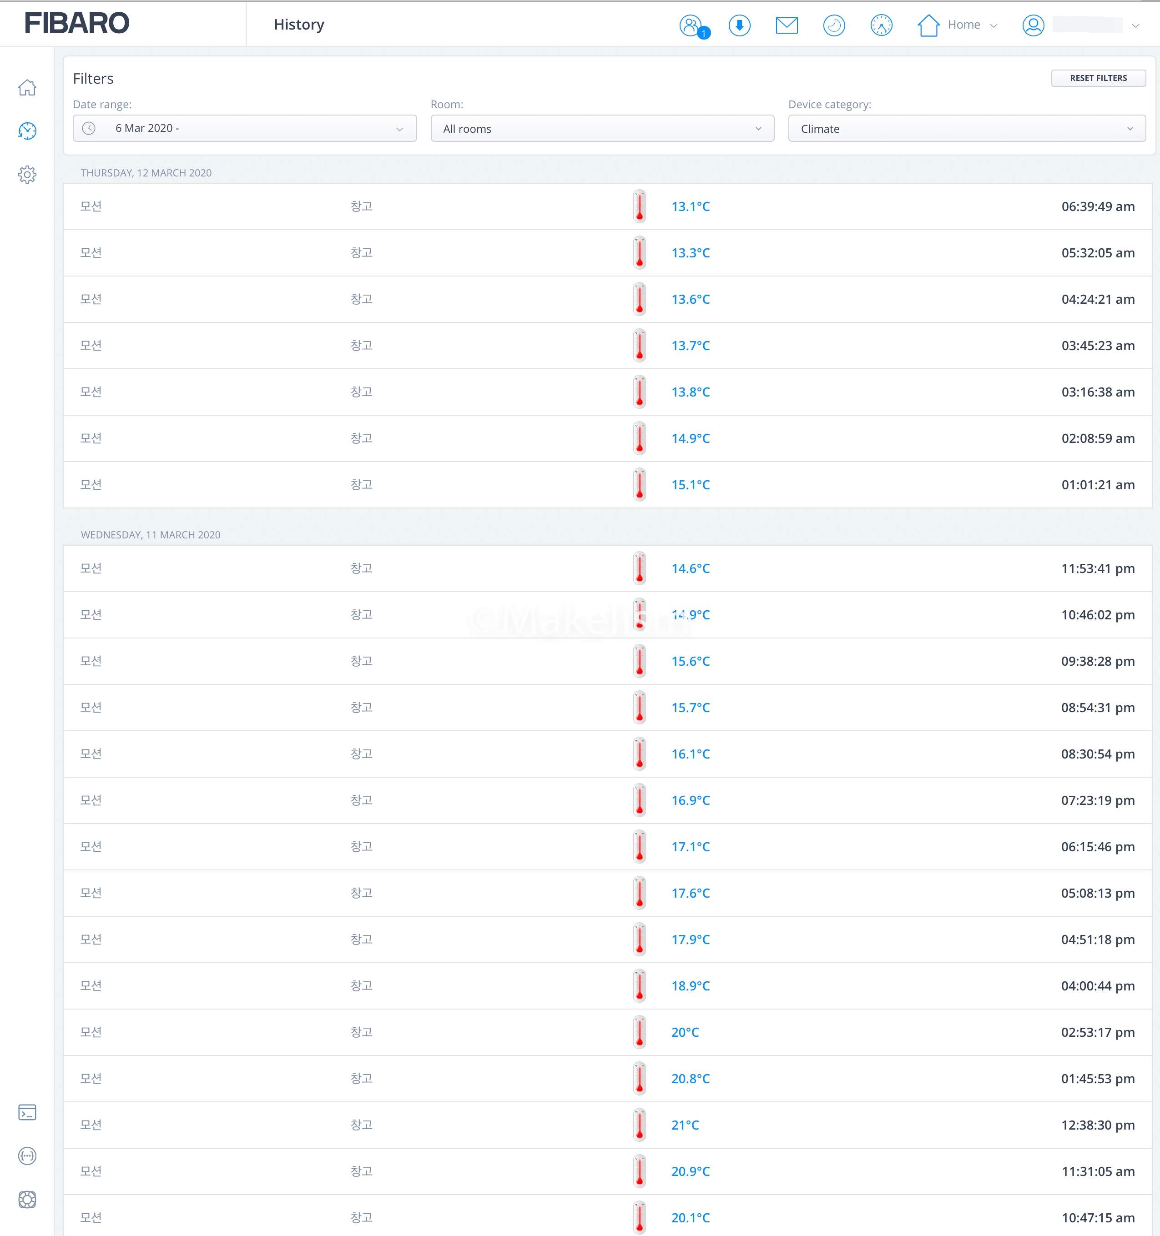The height and width of the screenshot is (1236, 1160).
Task: Open the History clock icon in sidebar
Action: point(27,131)
